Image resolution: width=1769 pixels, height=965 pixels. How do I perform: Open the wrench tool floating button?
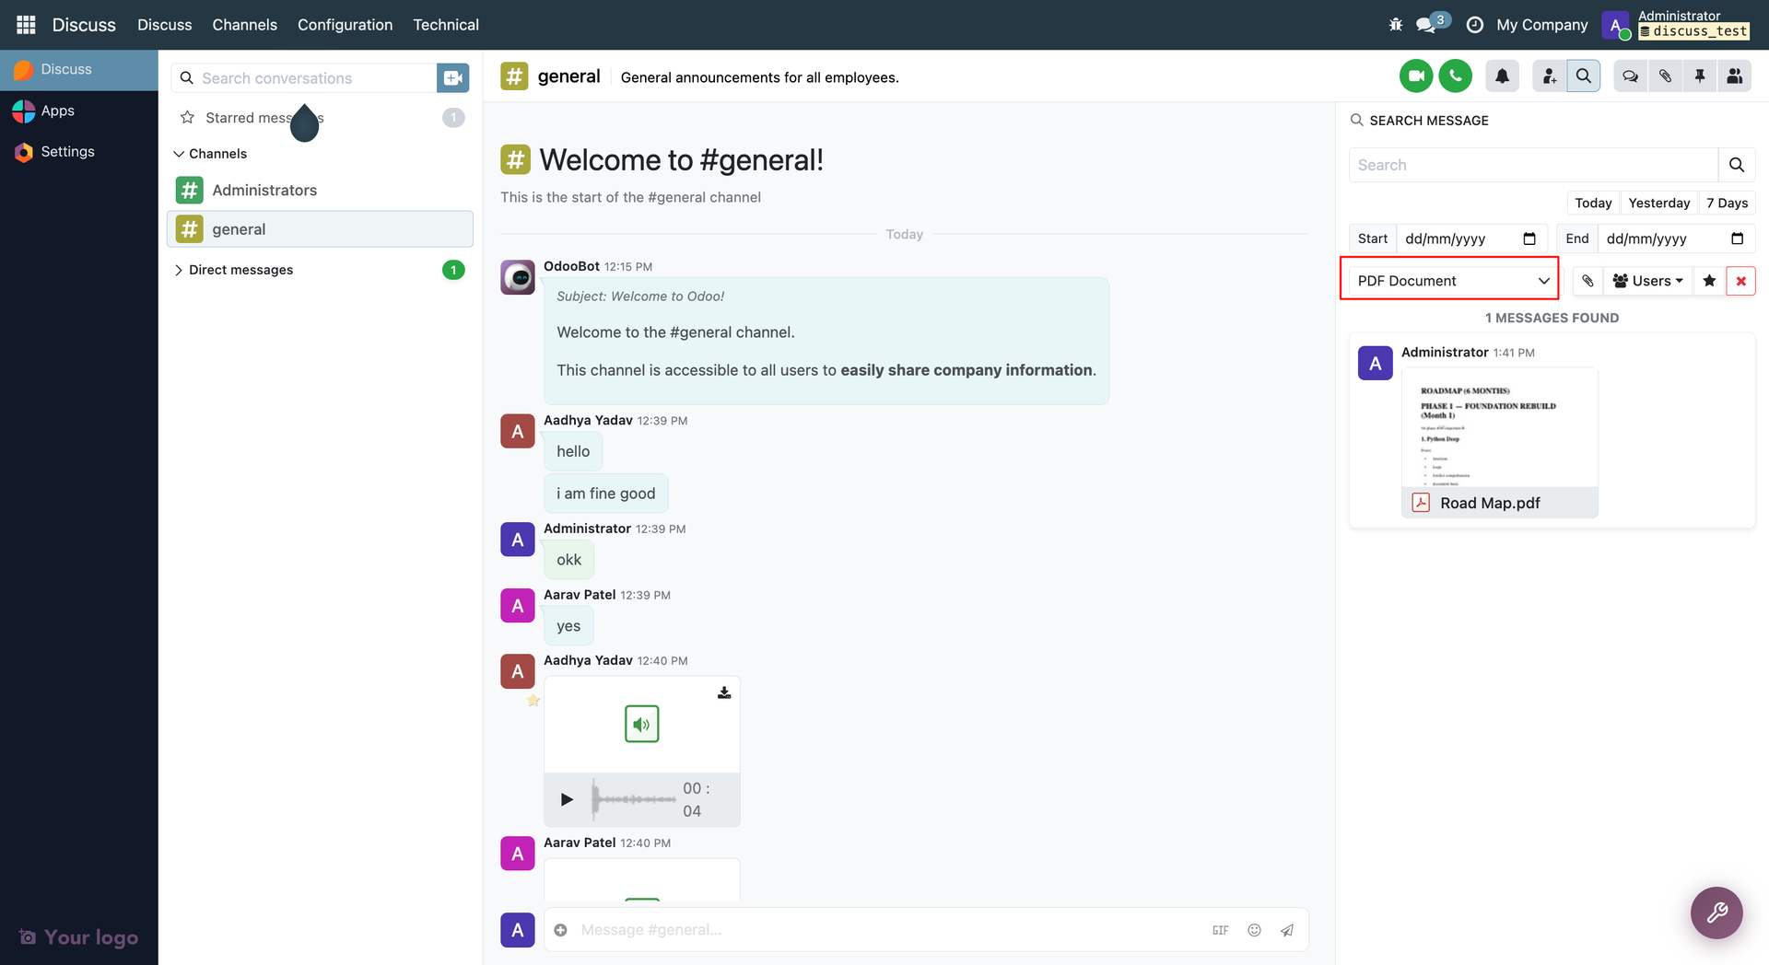(x=1716, y=913)
